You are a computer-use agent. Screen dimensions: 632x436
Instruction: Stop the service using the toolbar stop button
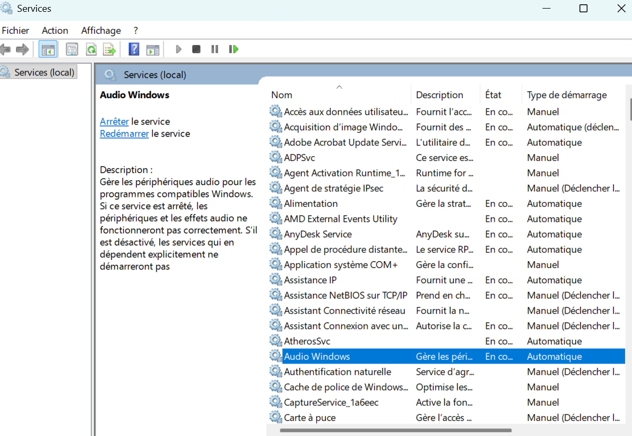click(x=196, y=49)
